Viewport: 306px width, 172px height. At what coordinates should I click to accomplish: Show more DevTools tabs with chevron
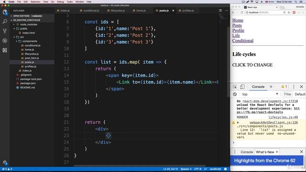click(271, 86)
